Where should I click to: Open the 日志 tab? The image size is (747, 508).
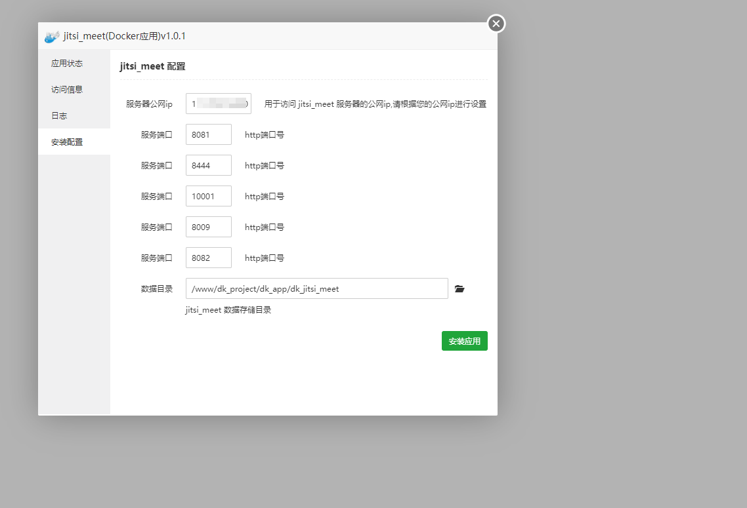(x=74, y=115)
